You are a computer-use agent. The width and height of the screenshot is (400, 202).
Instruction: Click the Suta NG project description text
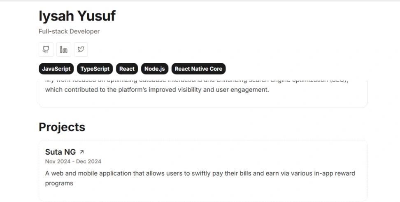[x=200, y=178]
